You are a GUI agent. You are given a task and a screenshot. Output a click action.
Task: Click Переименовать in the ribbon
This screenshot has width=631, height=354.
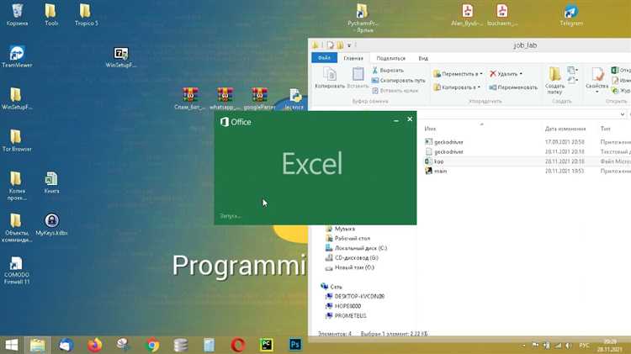[513, 87]
